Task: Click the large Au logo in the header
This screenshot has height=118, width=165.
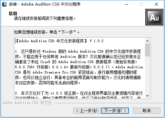Action: coord(154,17)
